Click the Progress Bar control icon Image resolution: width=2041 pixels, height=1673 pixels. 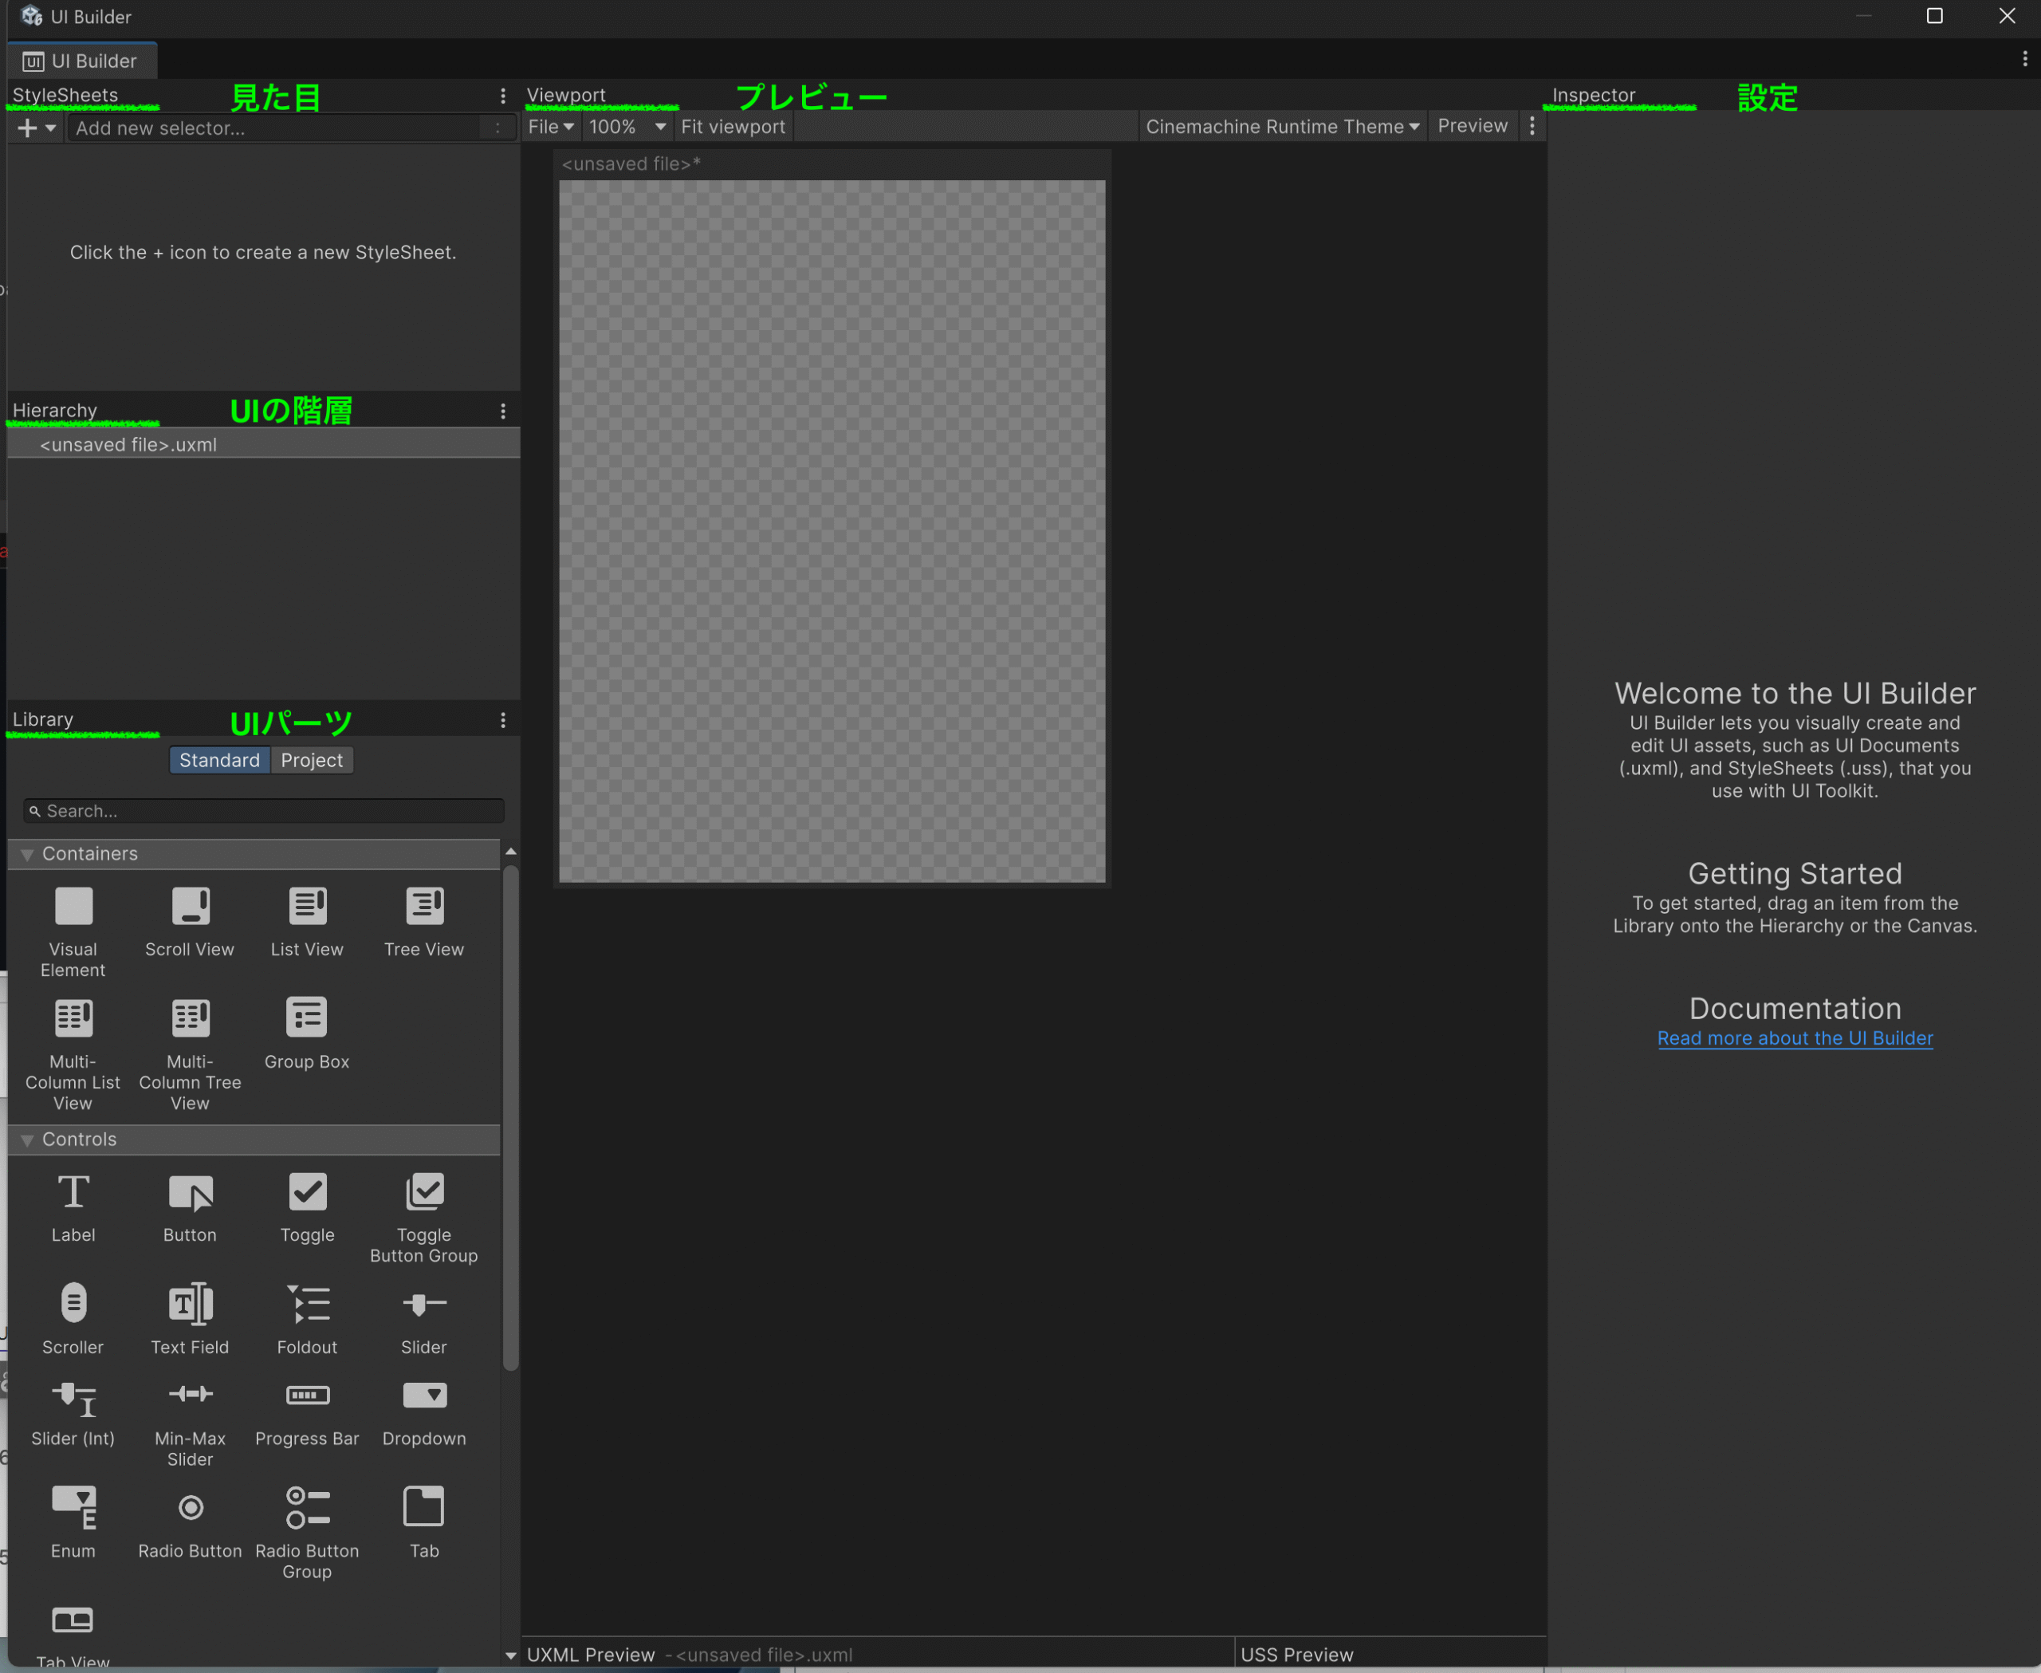click(308, 1395)
